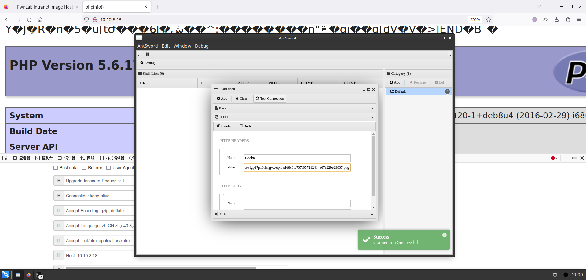
Task: Reset the 220% zoom level indicator
Action: [475, 20]
